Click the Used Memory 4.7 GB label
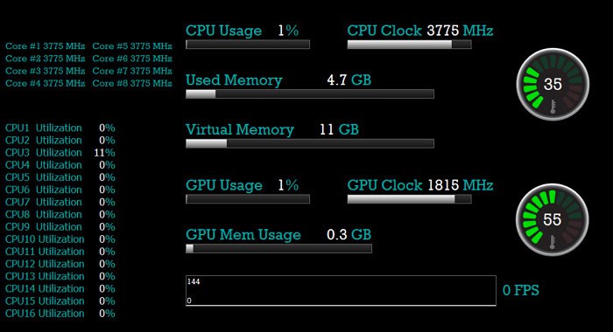613x332 pixels. click(x=278, y=80)
